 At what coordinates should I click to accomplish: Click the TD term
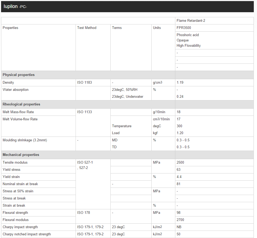[114, 147]
